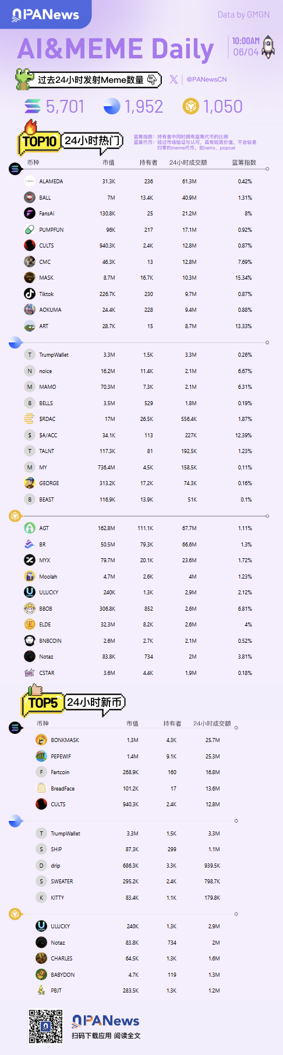Select the pixel frog icon by the Meme title

click(24, 79)
